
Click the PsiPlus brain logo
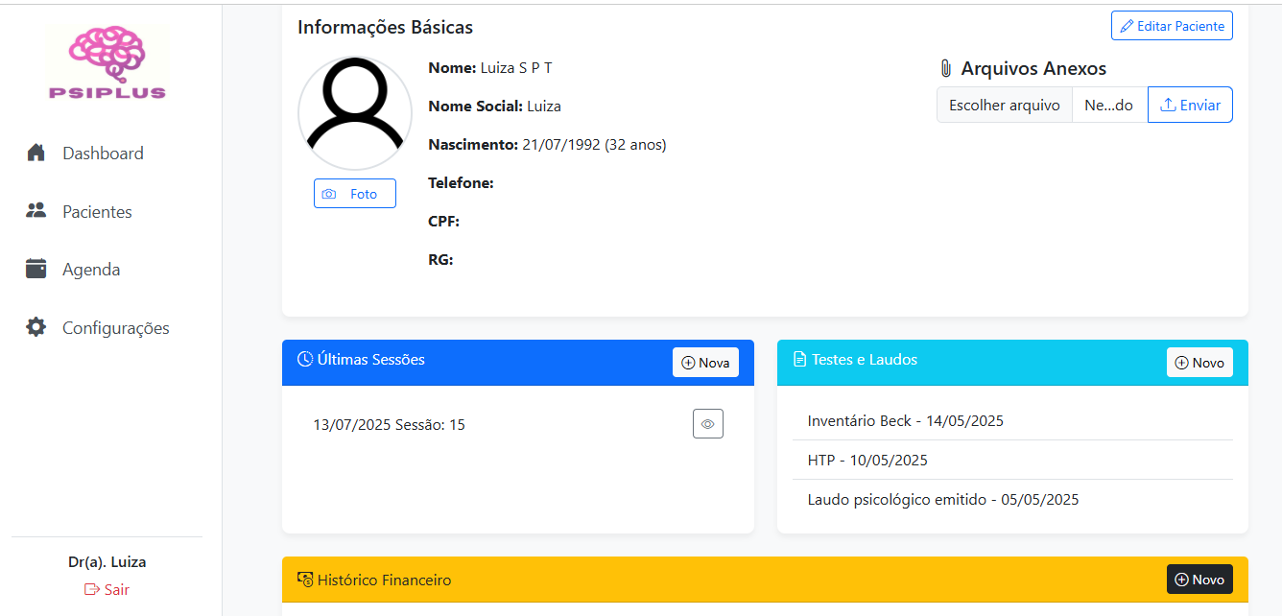pos(107,62)
